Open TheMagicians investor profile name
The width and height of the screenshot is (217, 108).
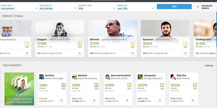[x=203, y=39]
